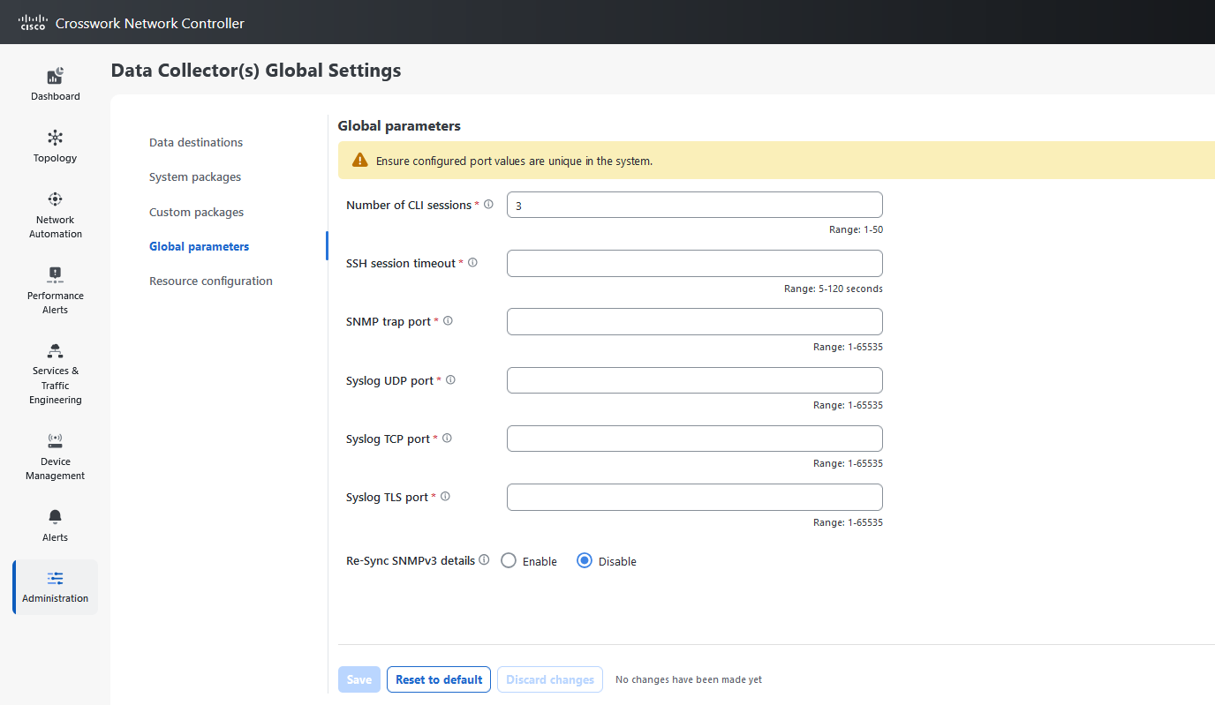This screenshot has width=1215, height=705.
Task: Click the Cisco logo in header
Action: pos(33,23)
